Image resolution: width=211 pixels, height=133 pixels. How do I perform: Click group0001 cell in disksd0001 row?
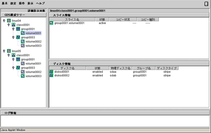tap(140, 72)
